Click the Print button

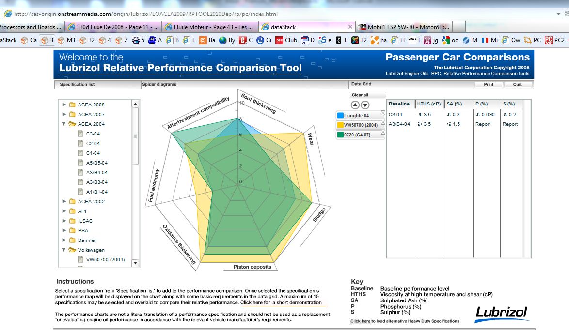(x=489, y=84)
